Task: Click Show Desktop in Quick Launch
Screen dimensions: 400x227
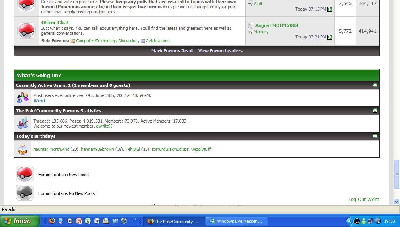Action: [x=61, y=221]
